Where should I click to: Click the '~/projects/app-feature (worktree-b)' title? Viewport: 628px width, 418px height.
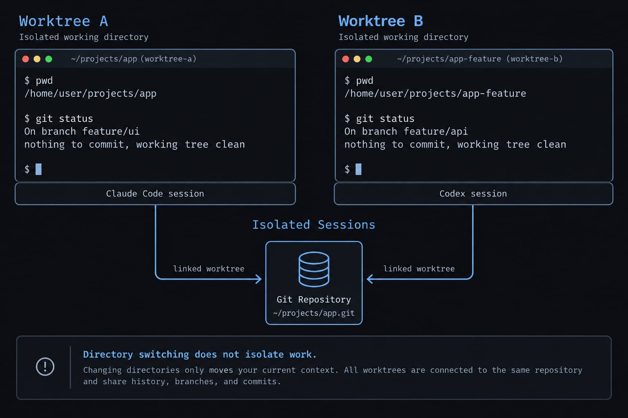[480, 59]
